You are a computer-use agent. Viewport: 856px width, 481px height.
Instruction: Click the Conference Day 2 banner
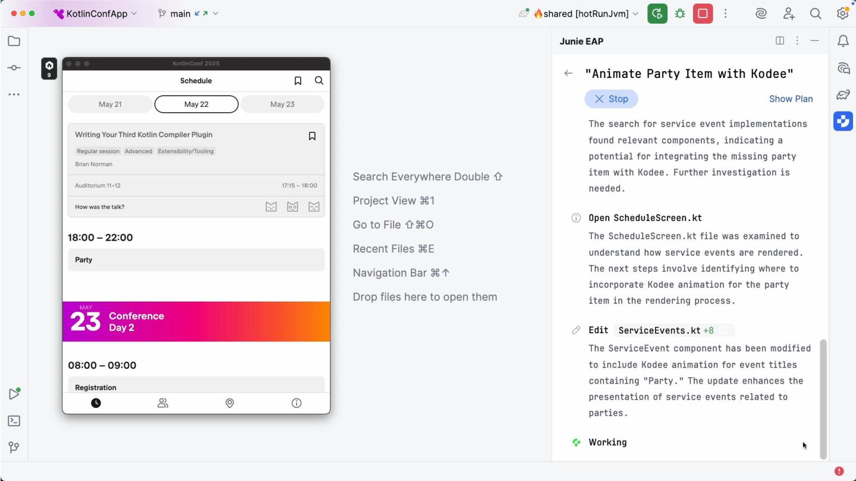point(196,321)
